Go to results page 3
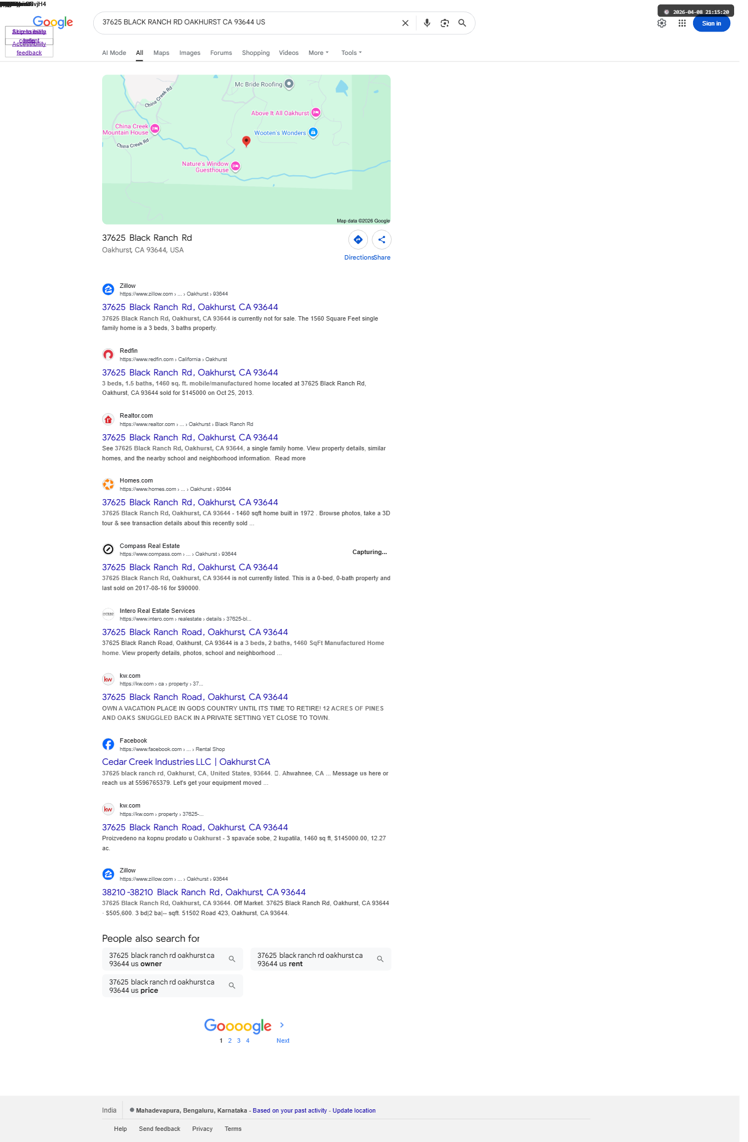 (239, 1041)
